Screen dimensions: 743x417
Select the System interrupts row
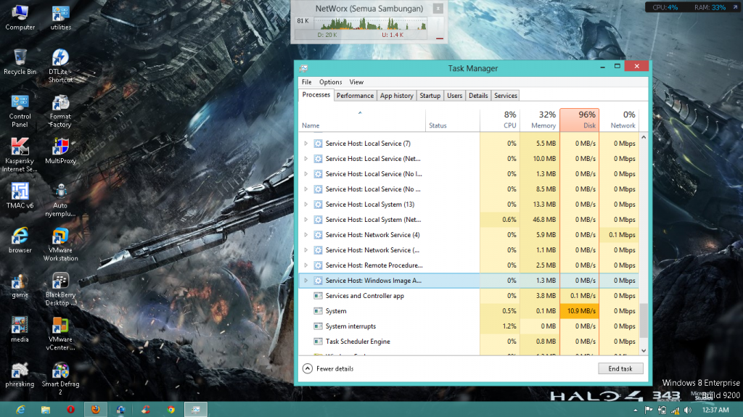(469, 326)
